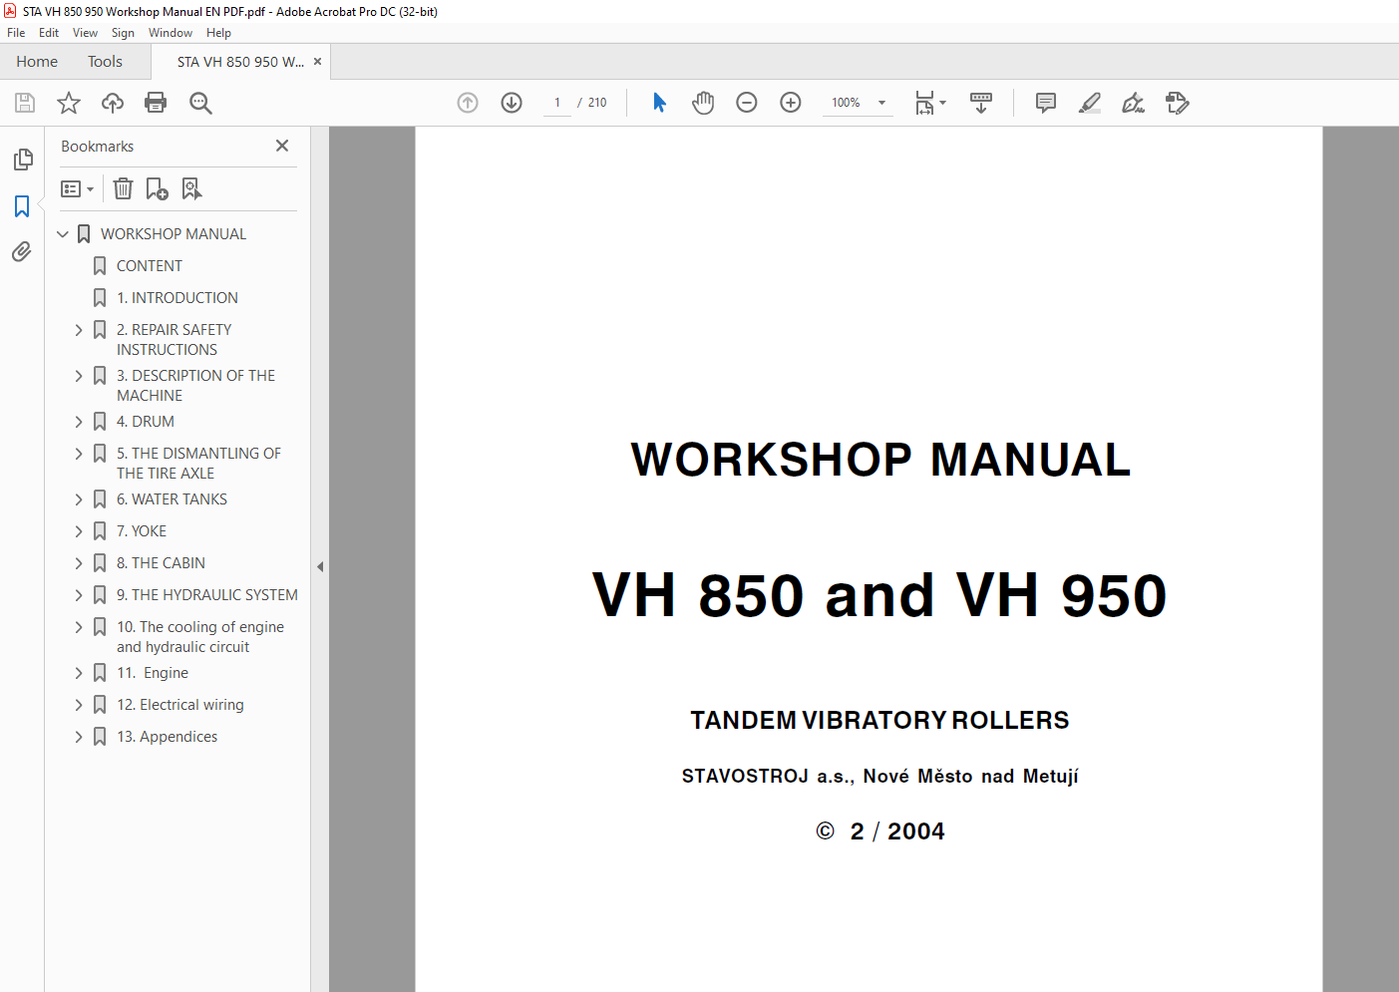Open the File menu
Viewport: 1399px width, 992px height.
[16, 33]
